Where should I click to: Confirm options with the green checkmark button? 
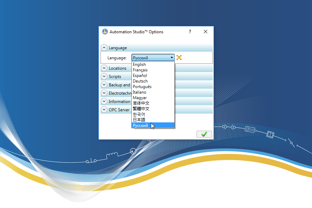pos(204,134)
